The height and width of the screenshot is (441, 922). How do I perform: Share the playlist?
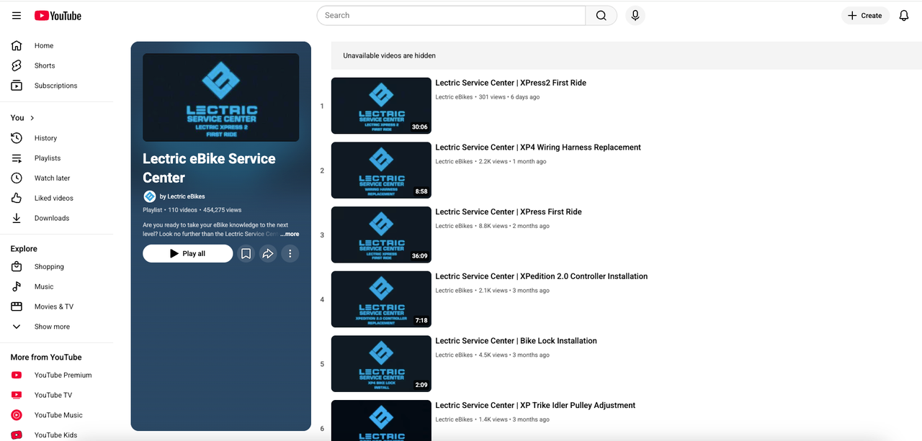coord(268,254)
